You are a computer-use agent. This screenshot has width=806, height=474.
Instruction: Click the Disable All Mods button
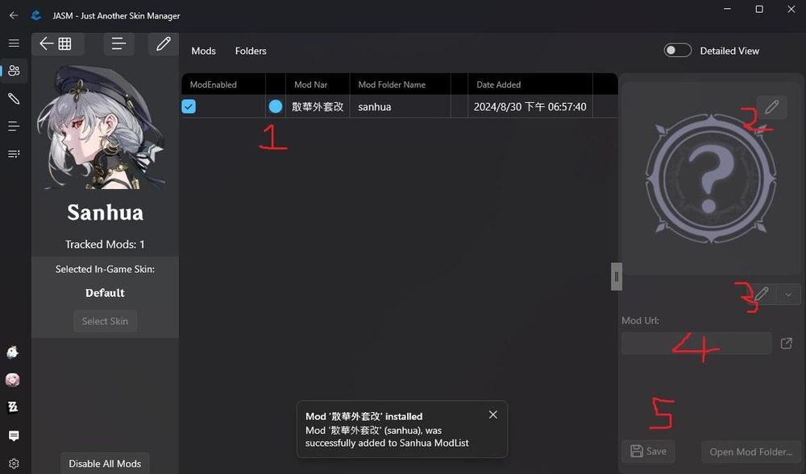pyautogui.click(x=105, y=463)
